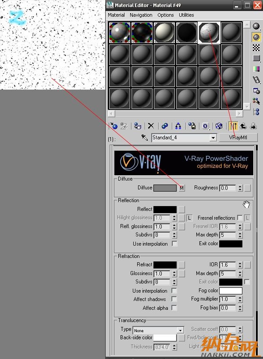Click the Fog multiplier spinner arrows
The width and height of the screenshot is (263, 359).
[x=240, y=299]
